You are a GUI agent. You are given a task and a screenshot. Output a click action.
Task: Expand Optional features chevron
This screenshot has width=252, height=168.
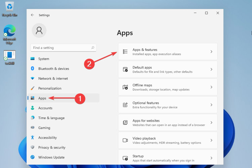211,105
